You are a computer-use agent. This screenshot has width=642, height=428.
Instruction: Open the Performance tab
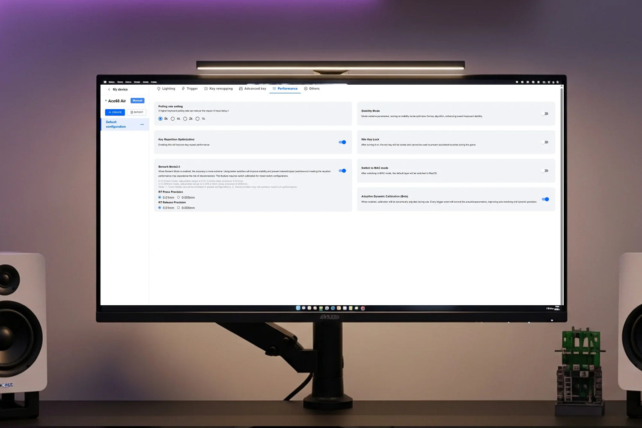coord(285,89)
